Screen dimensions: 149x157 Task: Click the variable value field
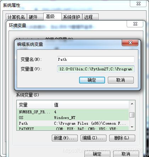tap(96, 69)
